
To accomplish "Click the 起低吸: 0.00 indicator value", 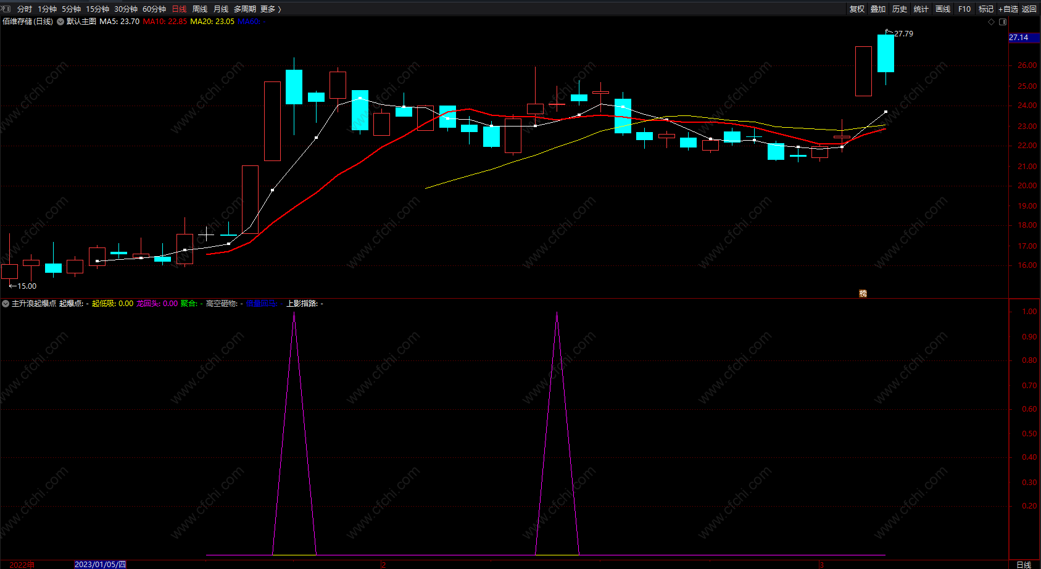I will (112, 304).
